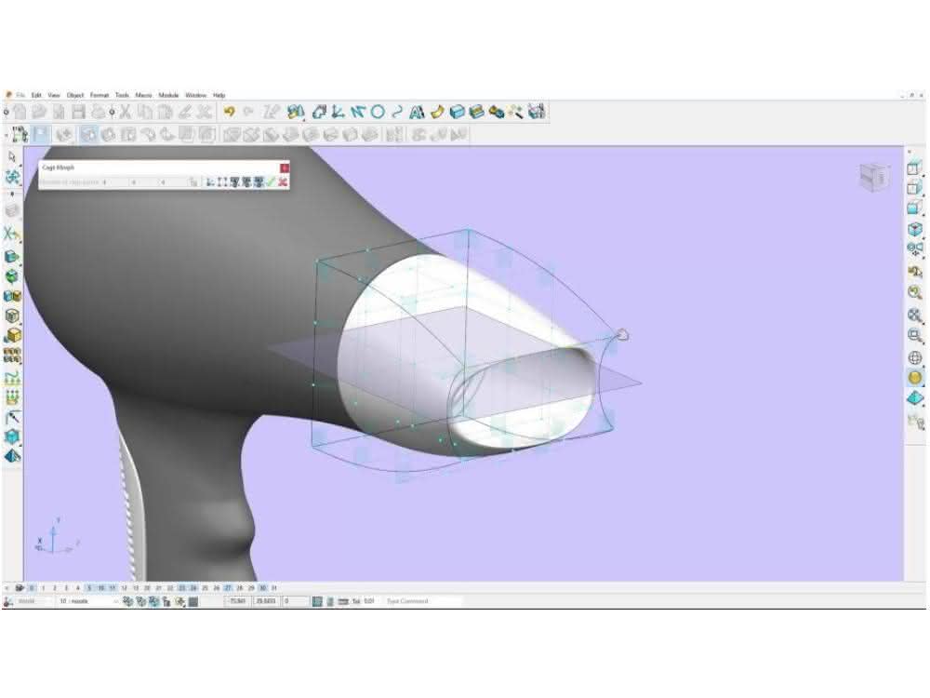
Task: Click third cage points number field
Action: pos(173,182)
